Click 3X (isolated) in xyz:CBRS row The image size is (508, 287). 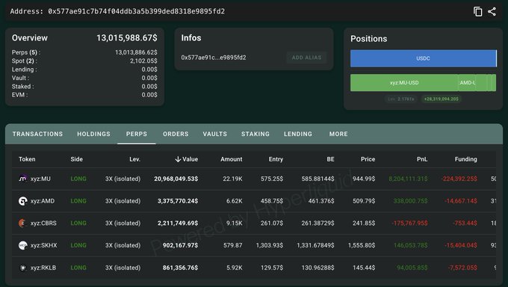[123, 223]
